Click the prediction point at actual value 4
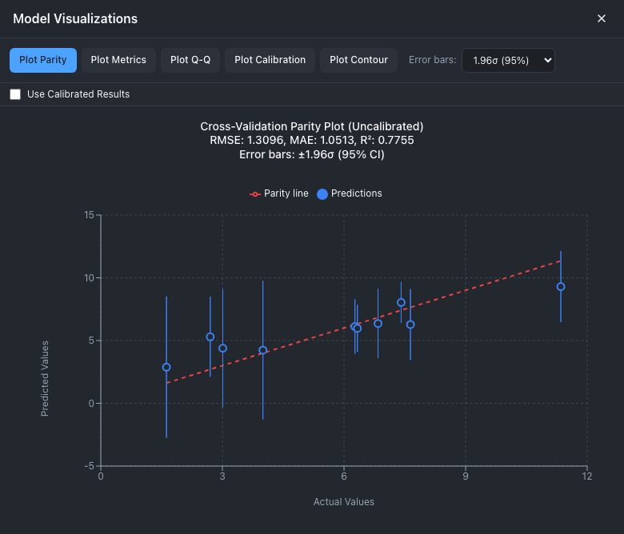This screenshot has height=534, width=624. (x=262, y=350)
